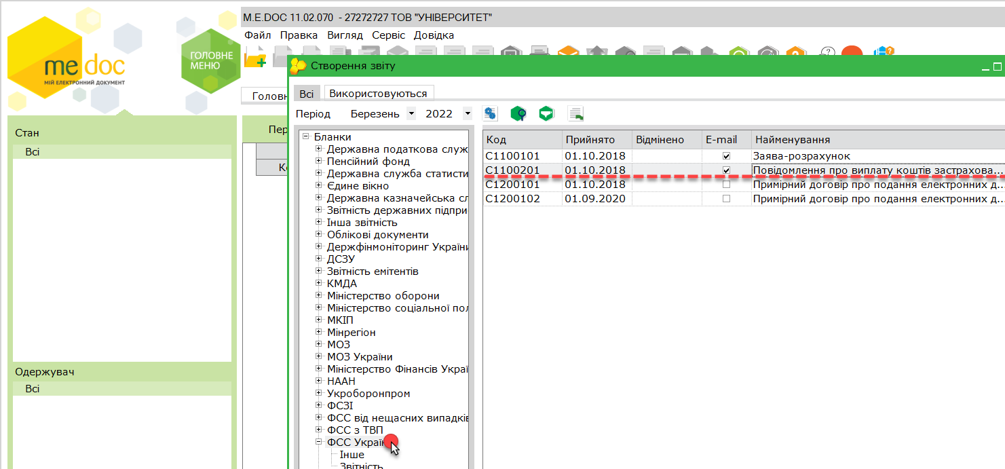The image size is (1005, 469).
Task: Switch to the Всі tab
Action: click(x=307, y=94)
